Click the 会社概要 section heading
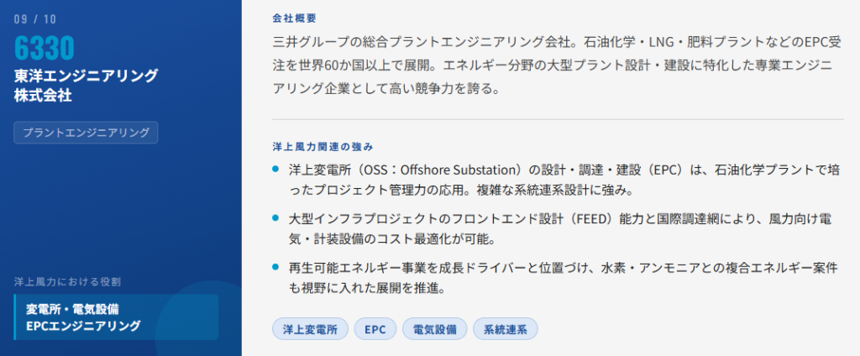This screenshot has width=860, height=356. [295, 18]
